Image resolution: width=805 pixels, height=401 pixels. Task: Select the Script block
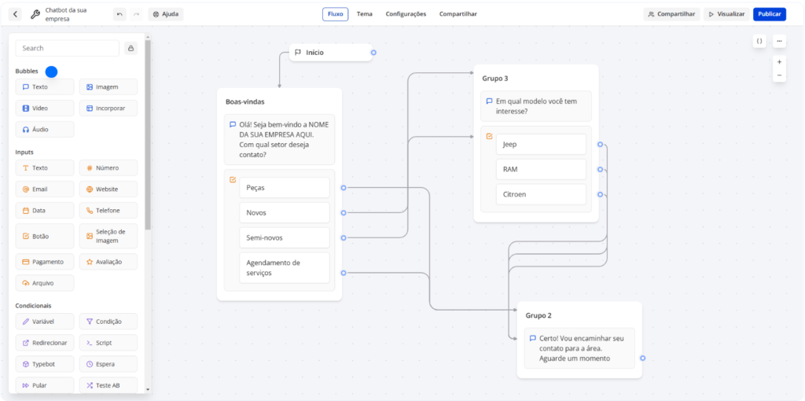click(108, 343)
